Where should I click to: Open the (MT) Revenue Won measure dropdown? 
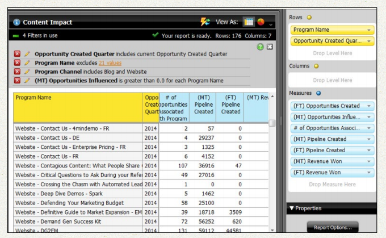tap(370, 161)
